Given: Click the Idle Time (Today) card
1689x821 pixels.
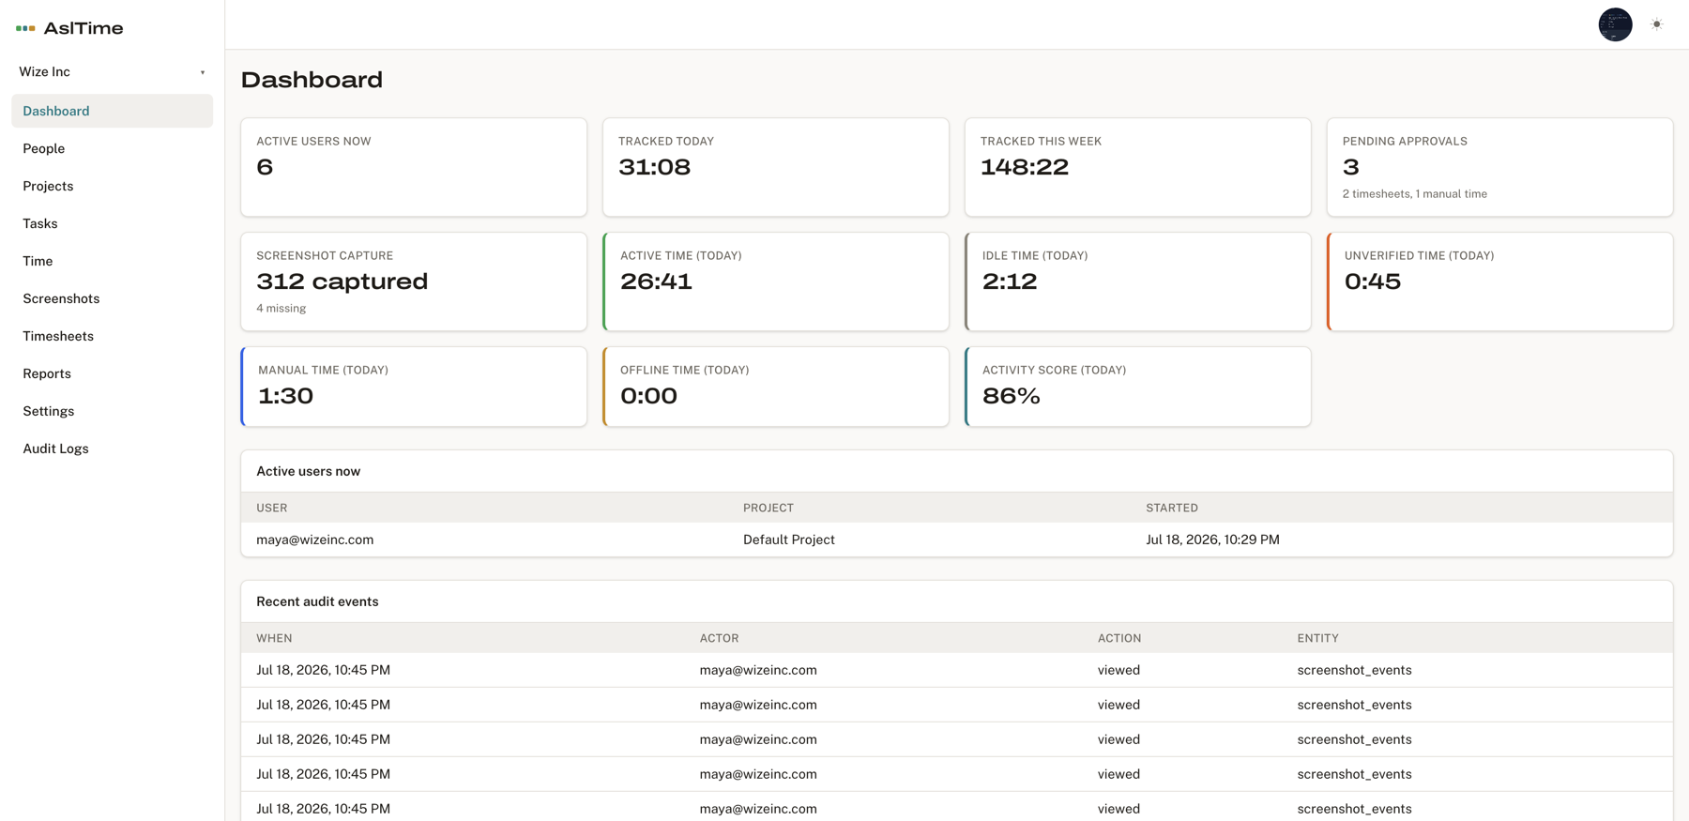Looking at the screenshot, I should coord(1138,281).
